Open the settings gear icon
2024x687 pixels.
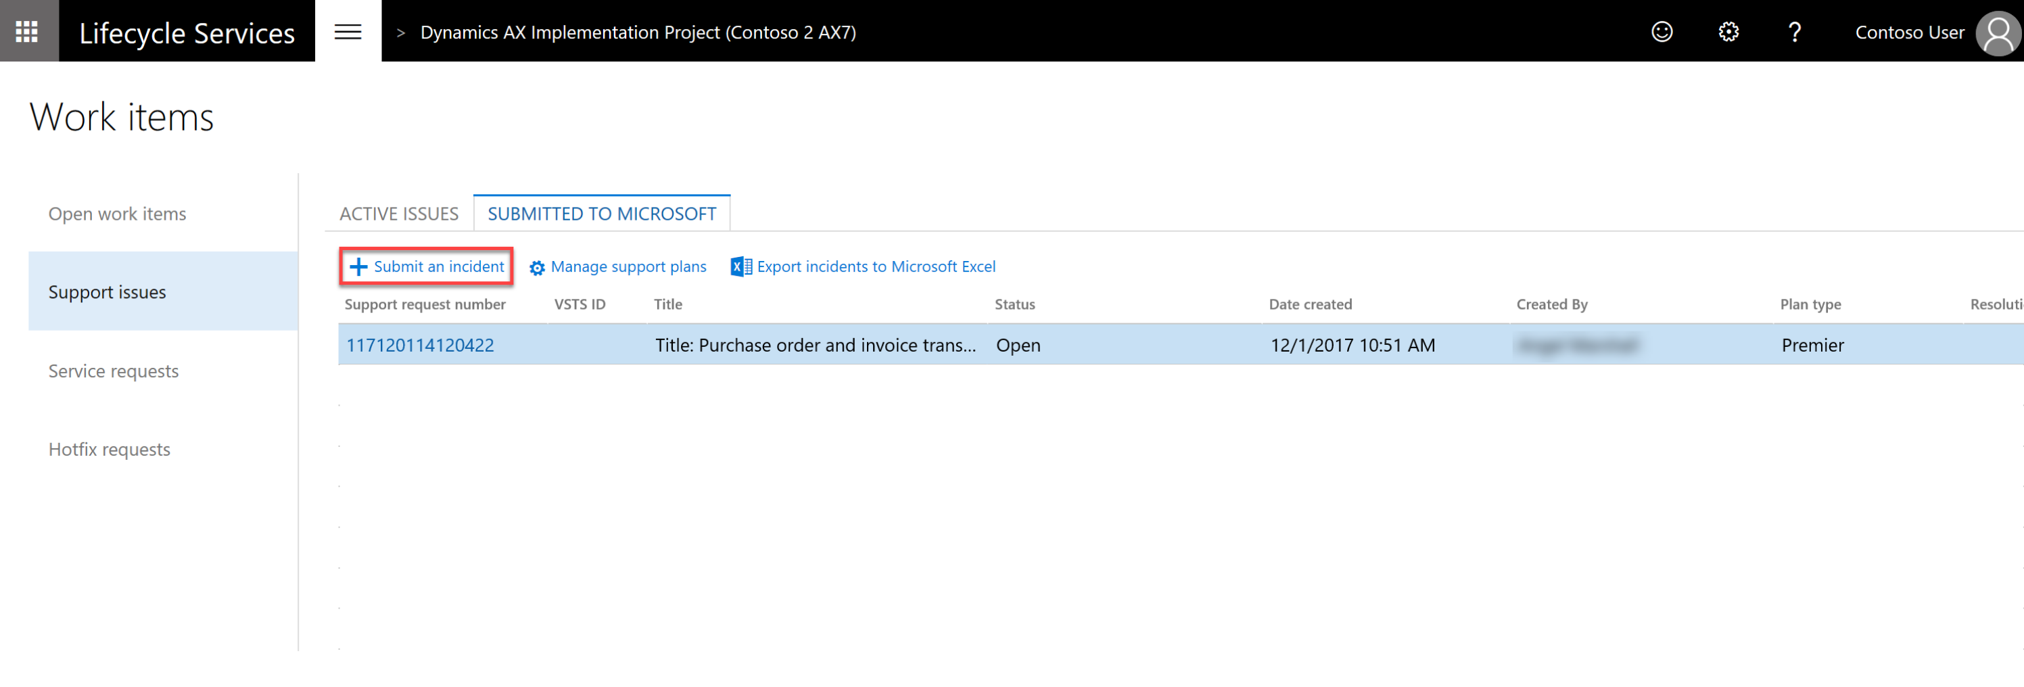(1728, 31)
